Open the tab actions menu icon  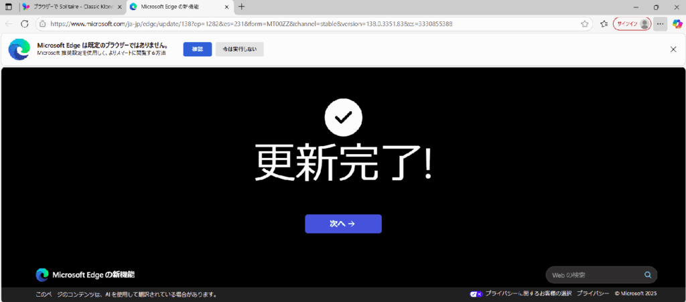[x=9, y=7]
